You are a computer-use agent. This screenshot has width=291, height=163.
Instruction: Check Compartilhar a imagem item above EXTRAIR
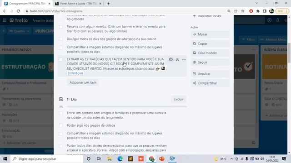point(60,48)
